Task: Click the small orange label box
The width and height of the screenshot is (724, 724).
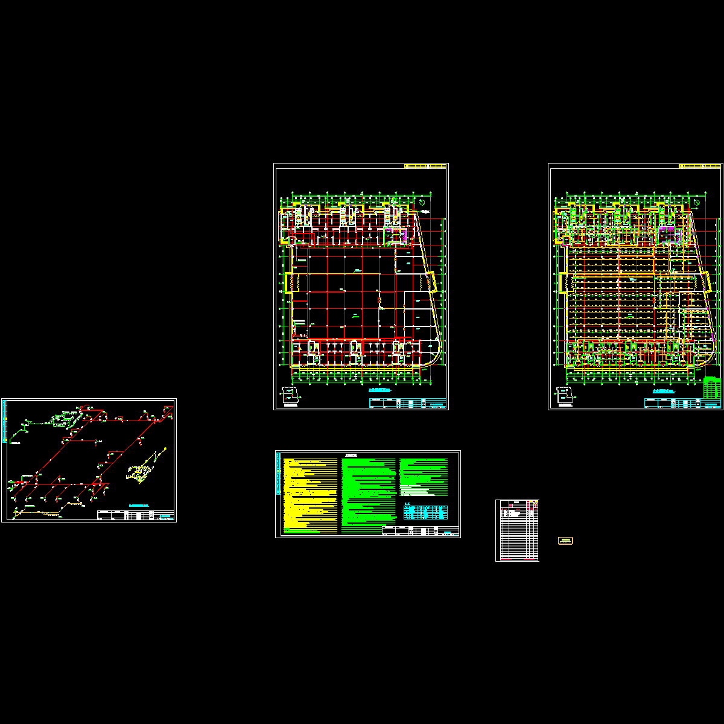Action: pyautogui.click(x=565, y=541)
